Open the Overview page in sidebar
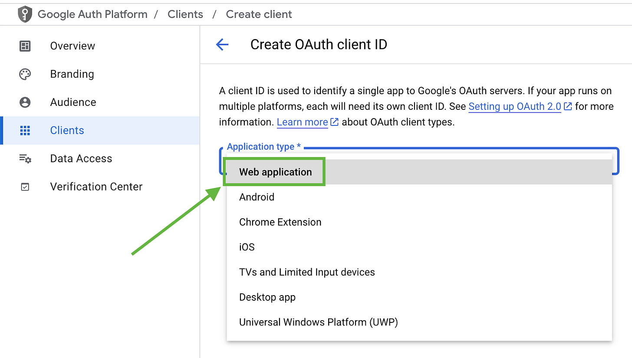This screenshot has height=358, width=632. tap(100, 46)
